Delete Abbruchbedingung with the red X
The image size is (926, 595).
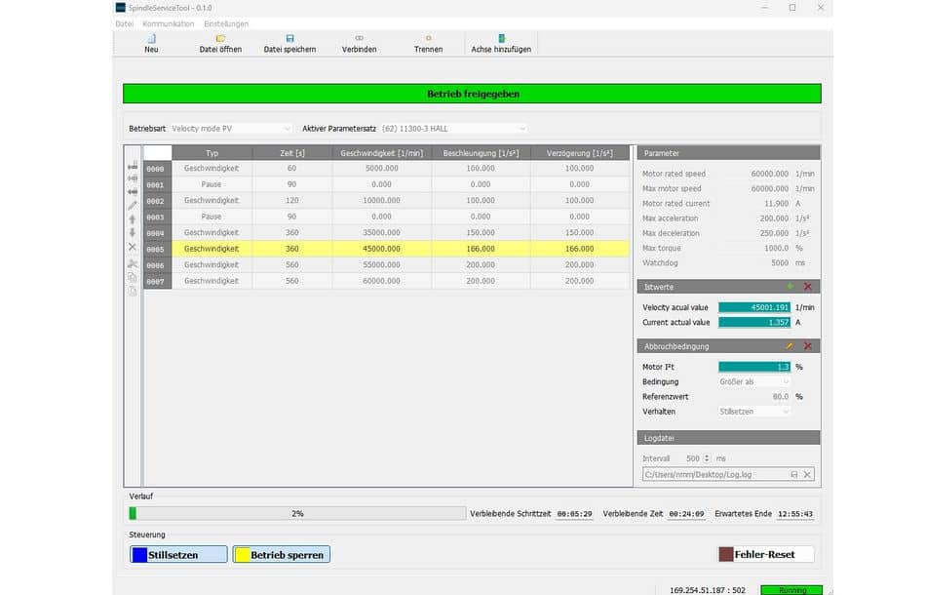808,346
